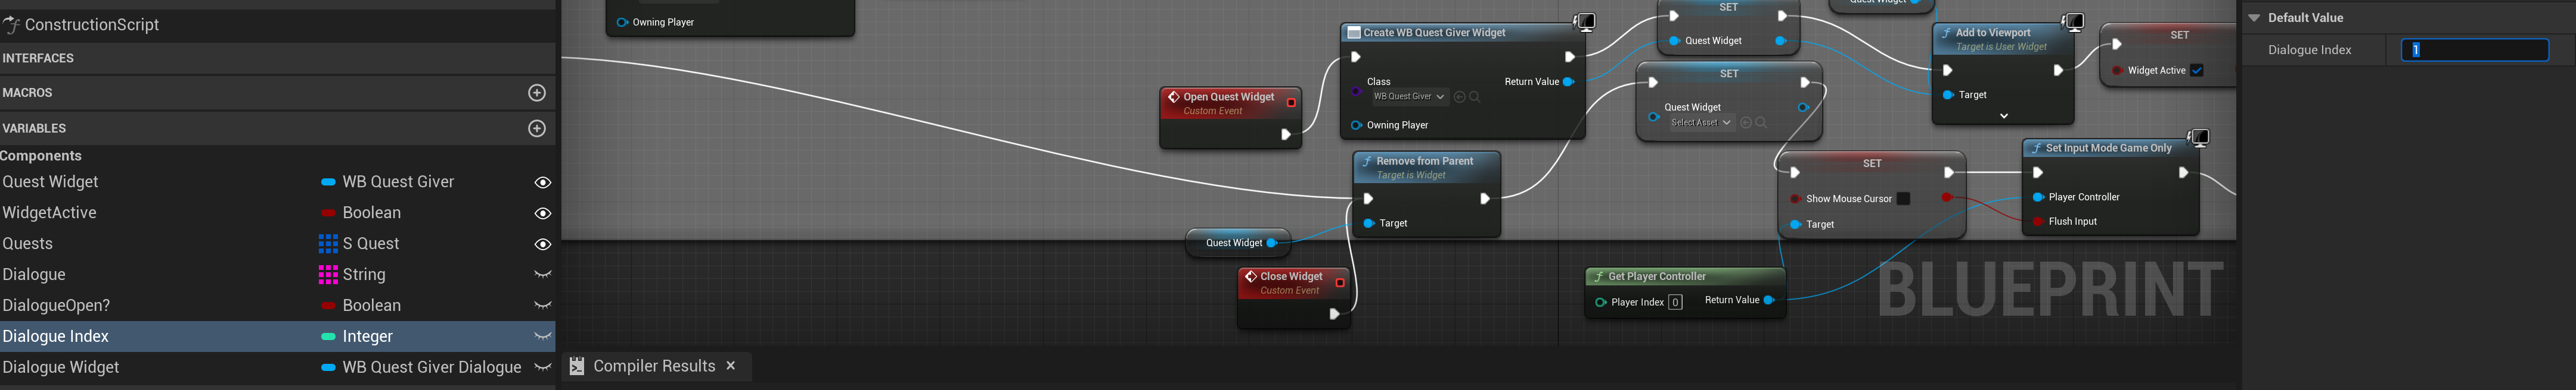Click the red delegate pin on Open Quest Widget

[1291, 103]
